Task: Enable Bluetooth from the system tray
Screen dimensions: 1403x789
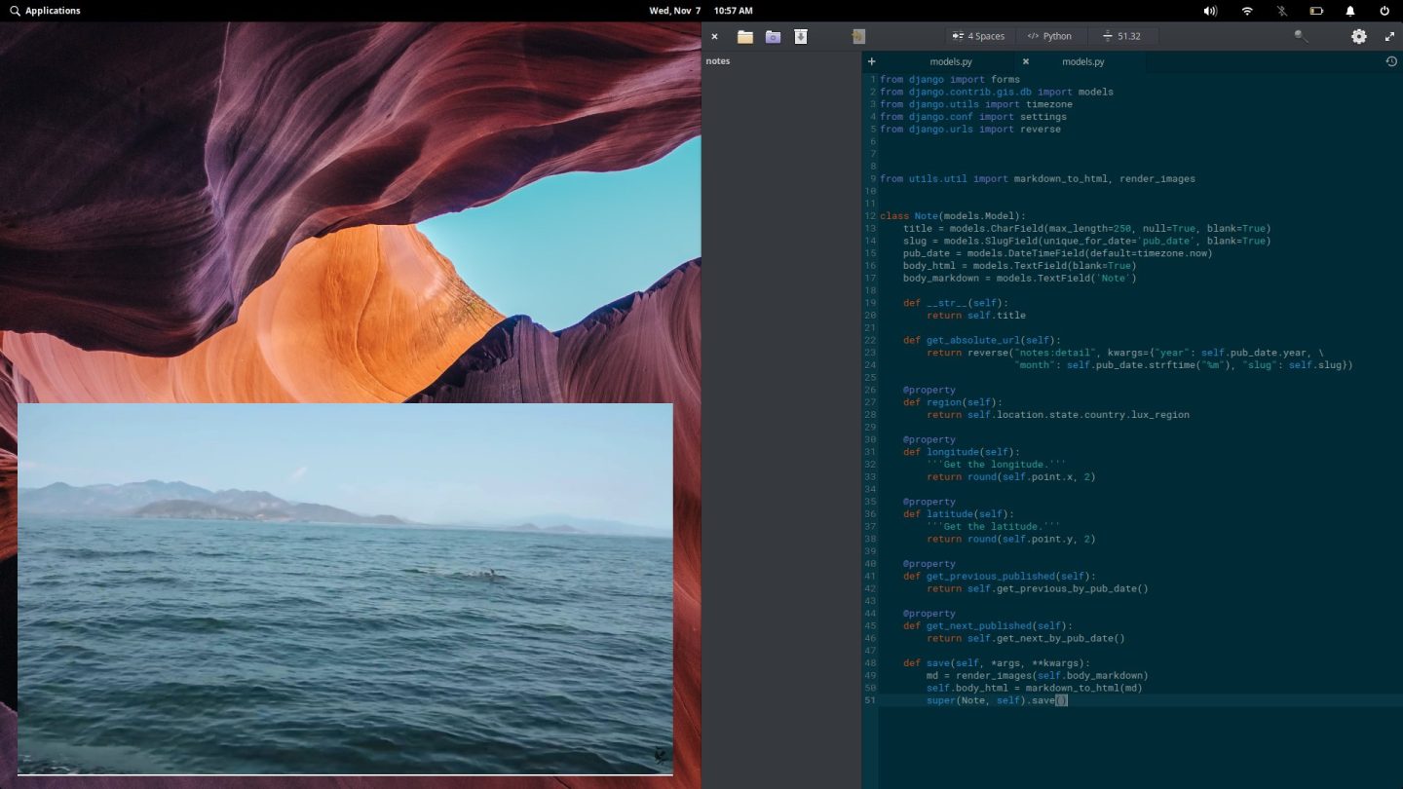Action: coord(1281,11)
